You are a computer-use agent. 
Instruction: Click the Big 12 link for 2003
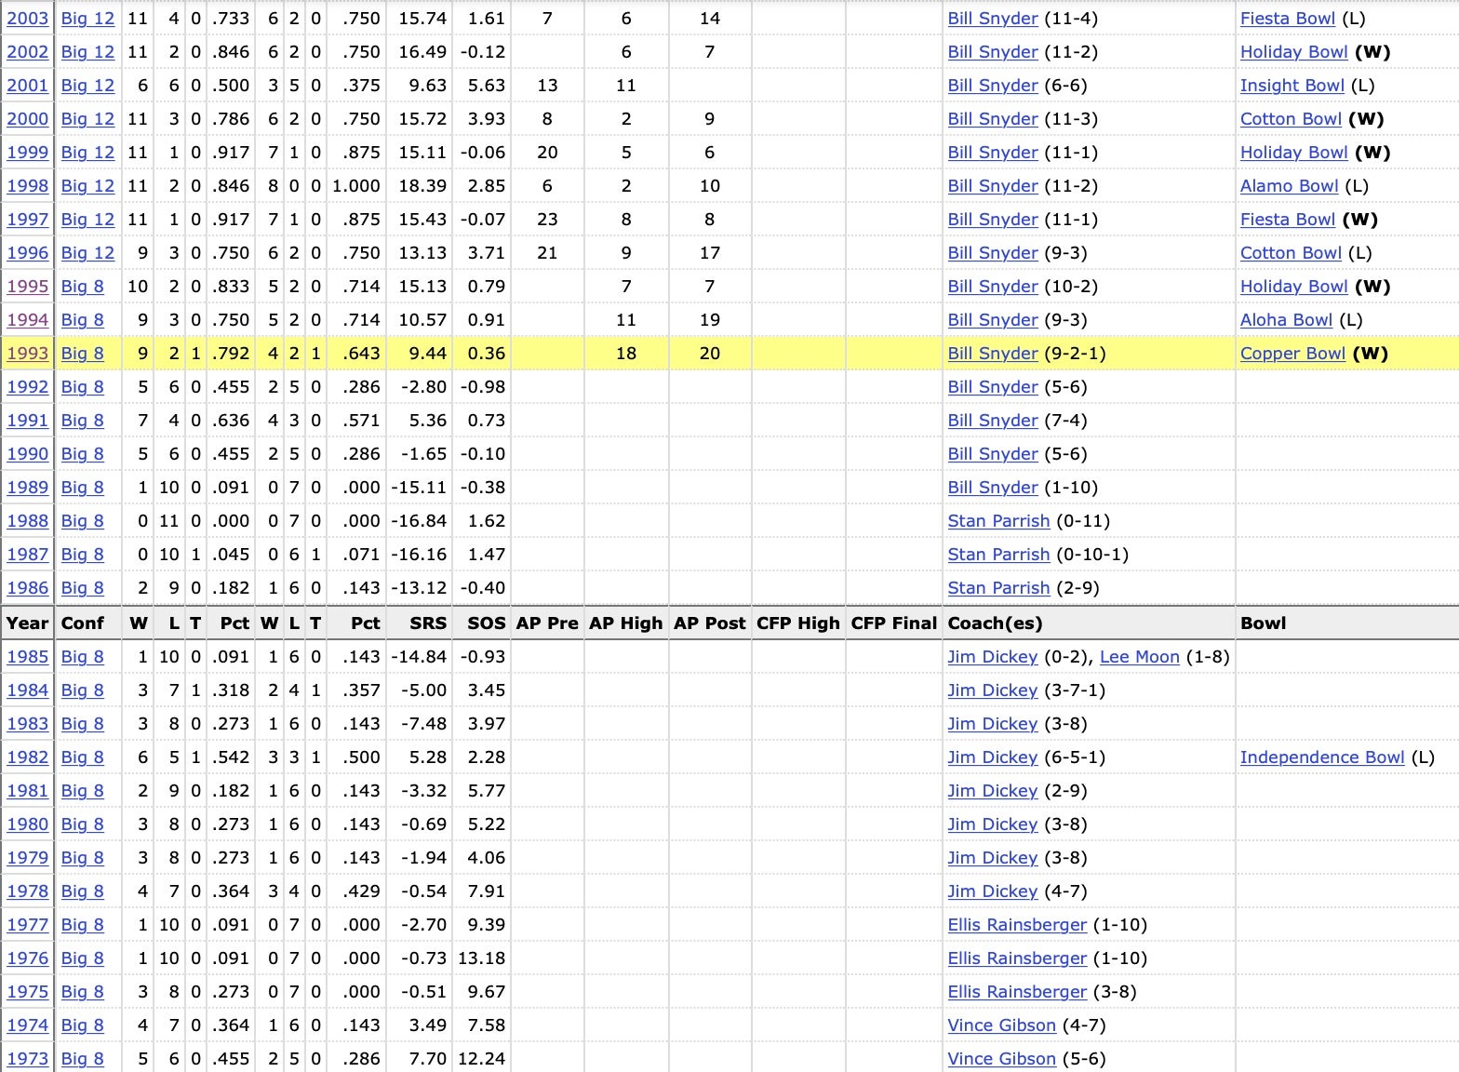(x=87, y=19)
